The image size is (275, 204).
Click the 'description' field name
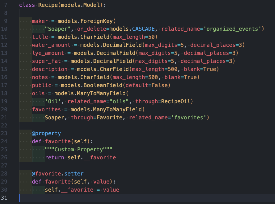pyautogui.click(x=49, y=69)
